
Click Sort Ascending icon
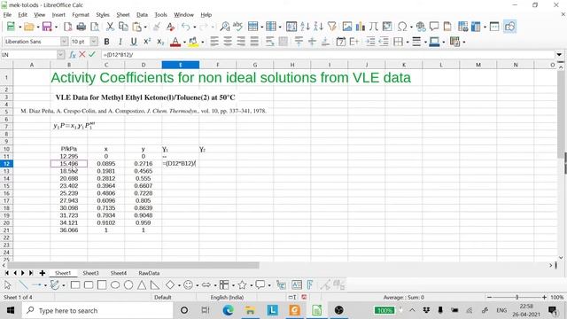point(305,27)
